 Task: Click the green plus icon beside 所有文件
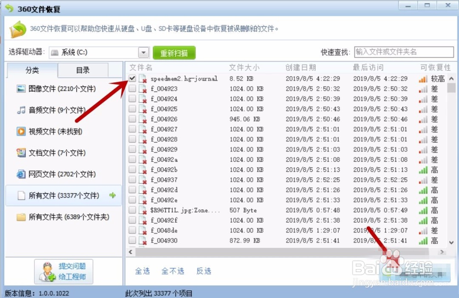[x=113, y=196]
